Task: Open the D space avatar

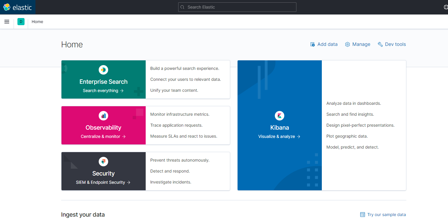Action: pyautogui.click(x=21, y=22)
